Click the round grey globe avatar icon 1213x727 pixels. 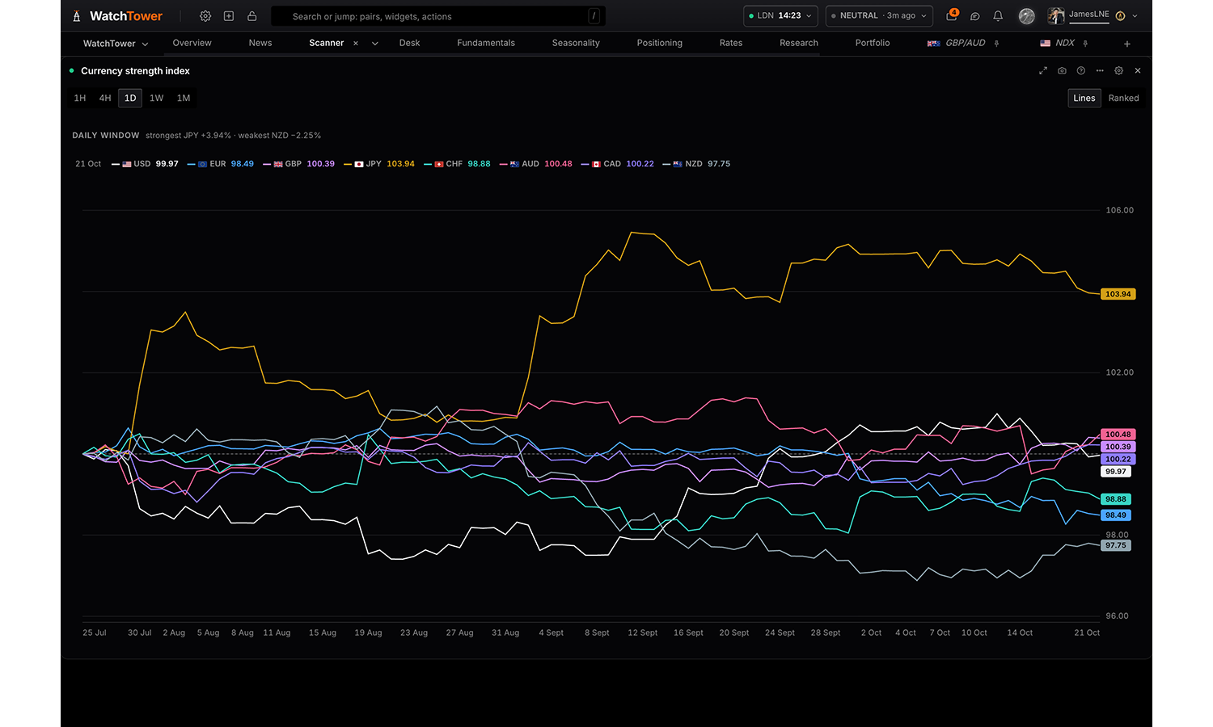[x=1027, y=16]
